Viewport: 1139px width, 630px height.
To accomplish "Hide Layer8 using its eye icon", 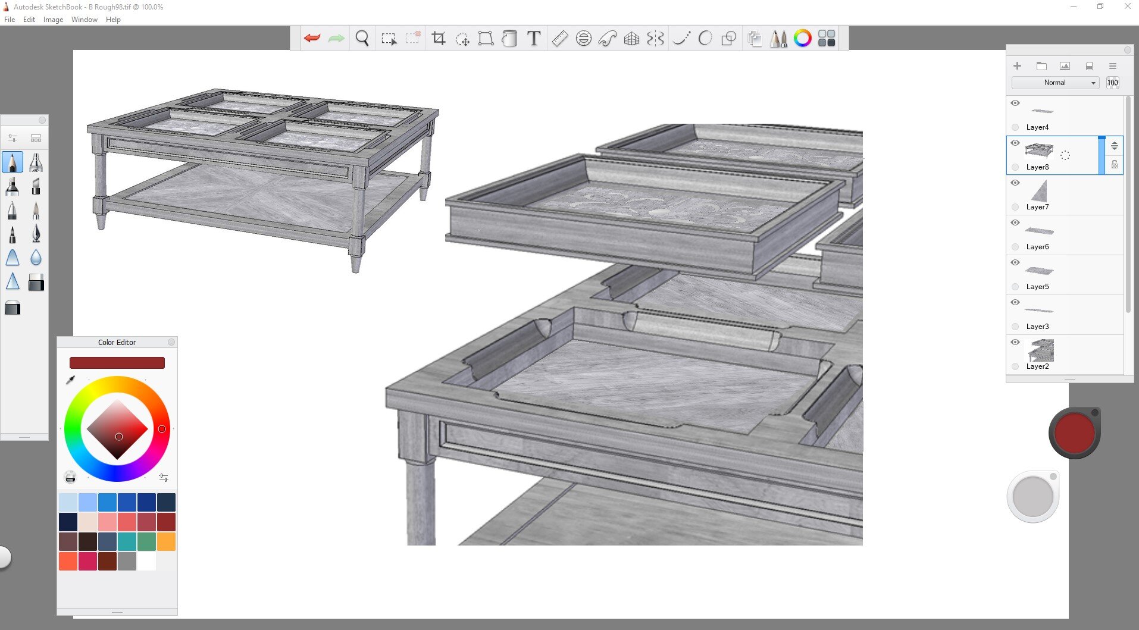I will 1015,143.
